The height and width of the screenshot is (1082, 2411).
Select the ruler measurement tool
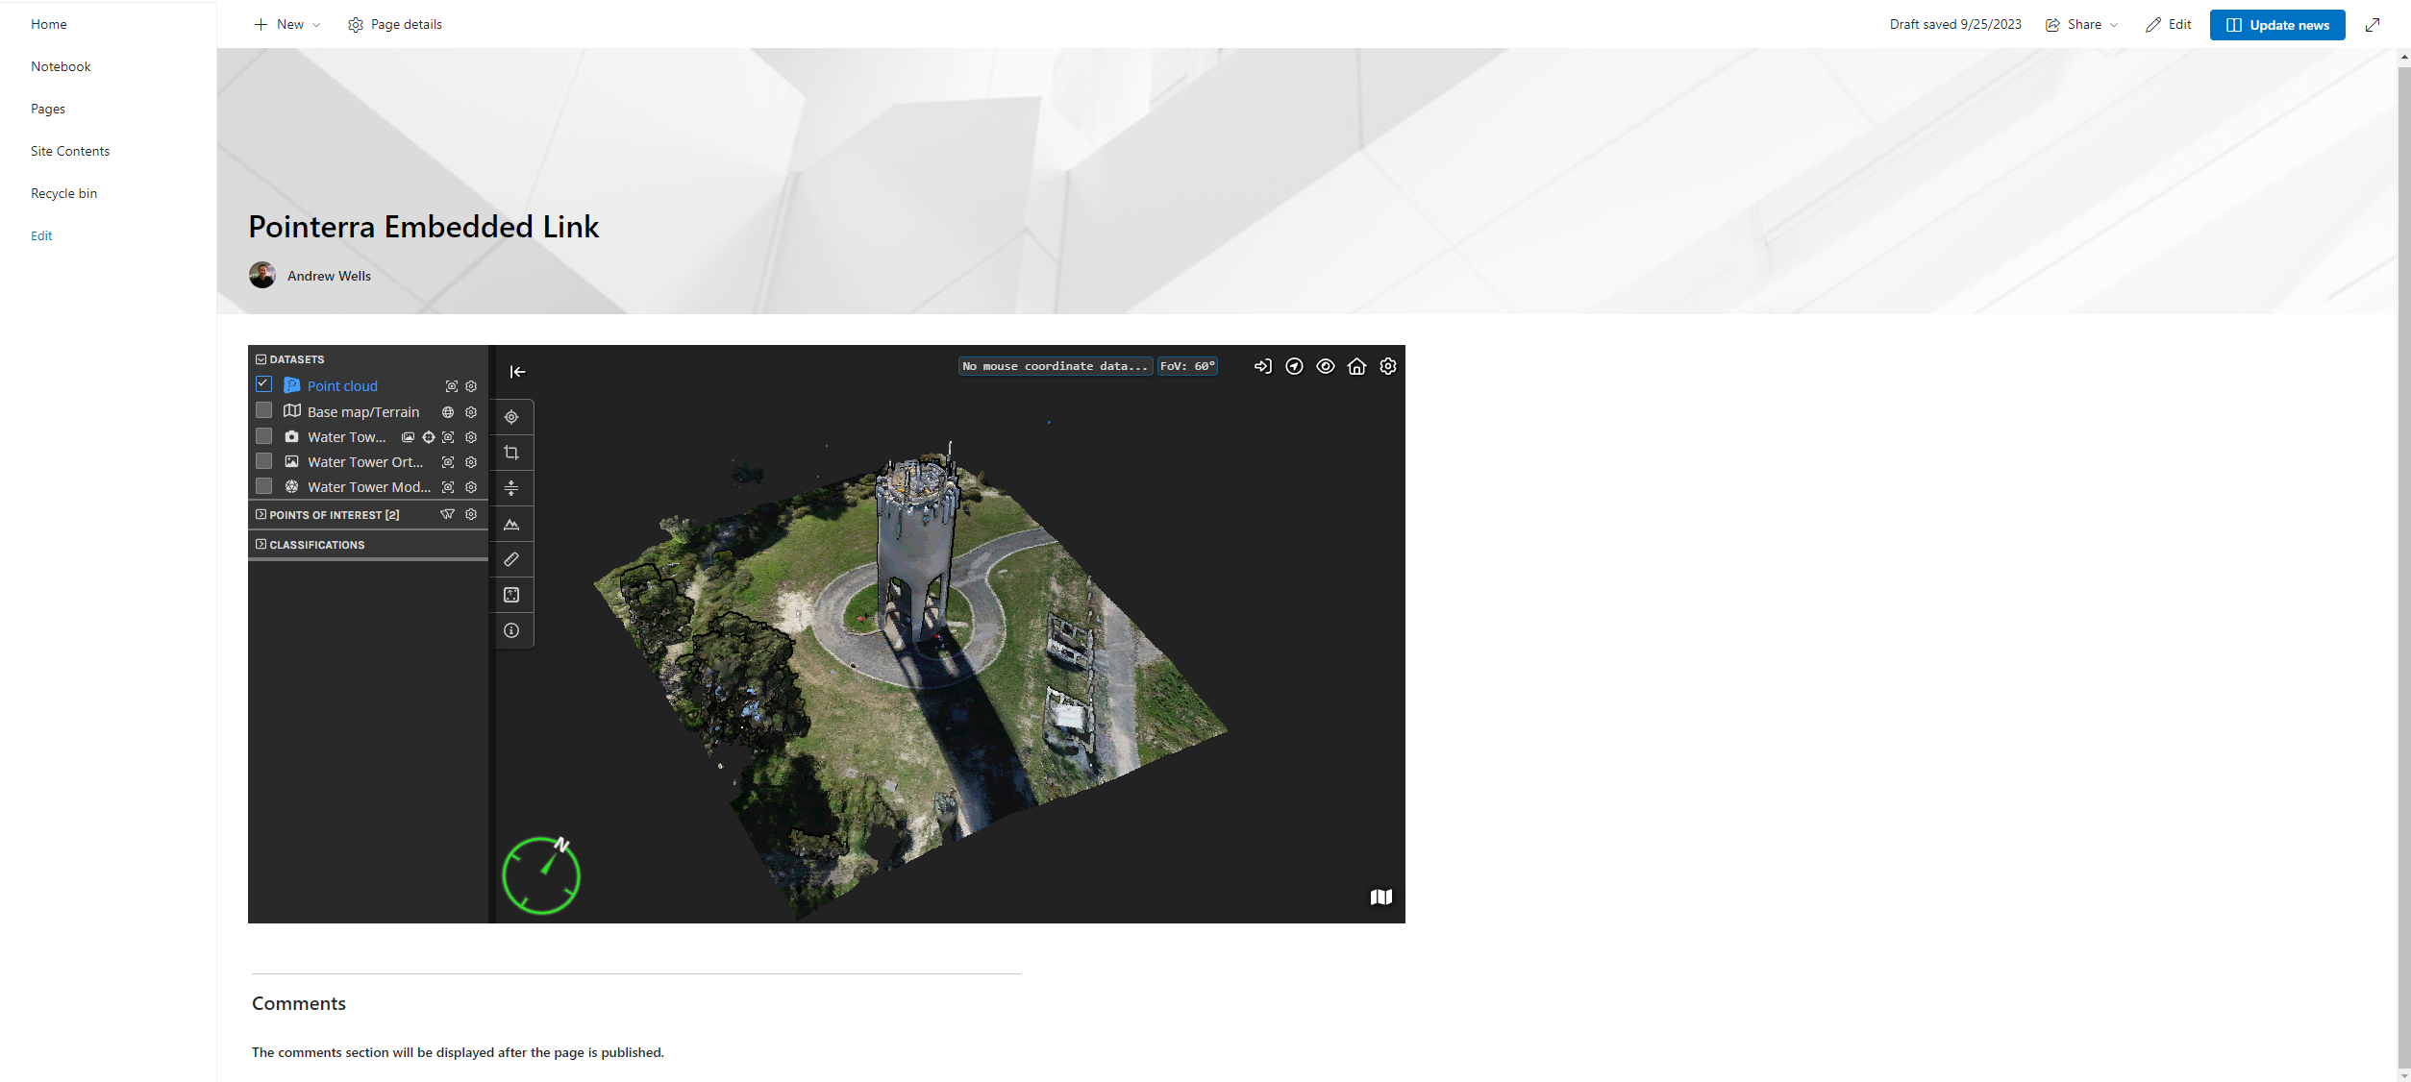(511, 559)
